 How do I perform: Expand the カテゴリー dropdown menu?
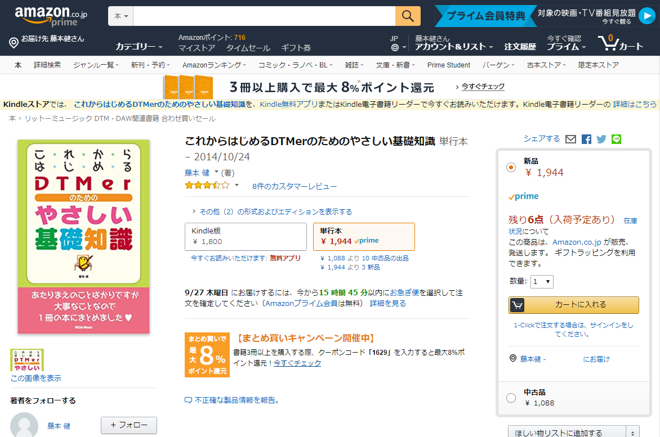139,47
